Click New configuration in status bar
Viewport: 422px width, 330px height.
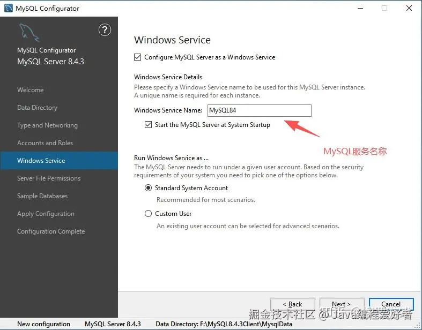(43, 324)
